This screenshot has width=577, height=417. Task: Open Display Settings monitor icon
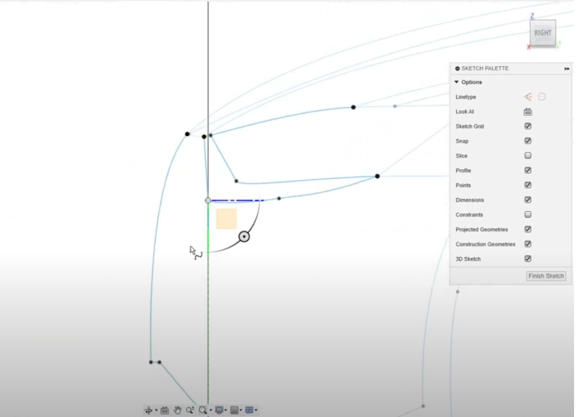219,410
